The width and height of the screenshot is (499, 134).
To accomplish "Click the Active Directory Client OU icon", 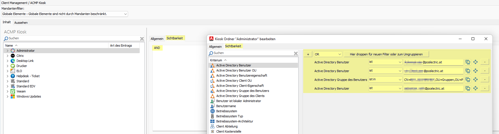I will coord(213,81).
